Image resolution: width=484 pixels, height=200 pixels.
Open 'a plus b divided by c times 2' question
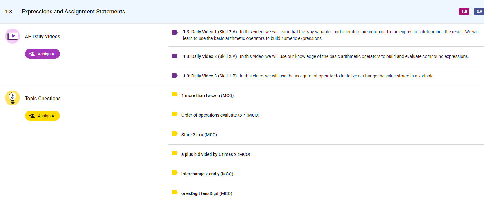(x=215, y=154)
